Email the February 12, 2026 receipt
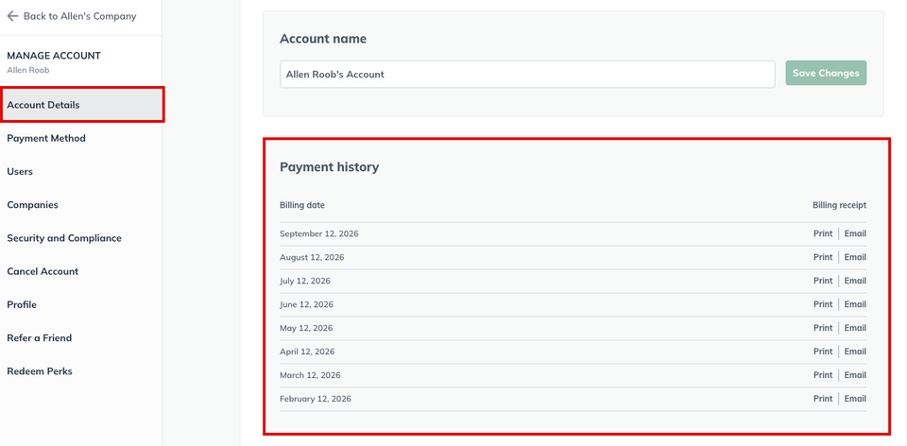Screen dimensions: 907x446 click(855, 399)
